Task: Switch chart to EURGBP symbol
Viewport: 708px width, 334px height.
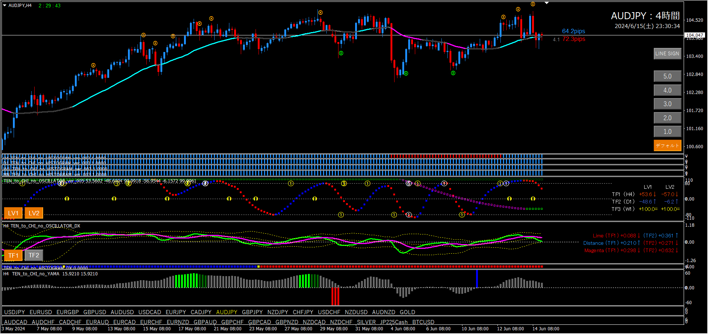Action: (67, 312)
